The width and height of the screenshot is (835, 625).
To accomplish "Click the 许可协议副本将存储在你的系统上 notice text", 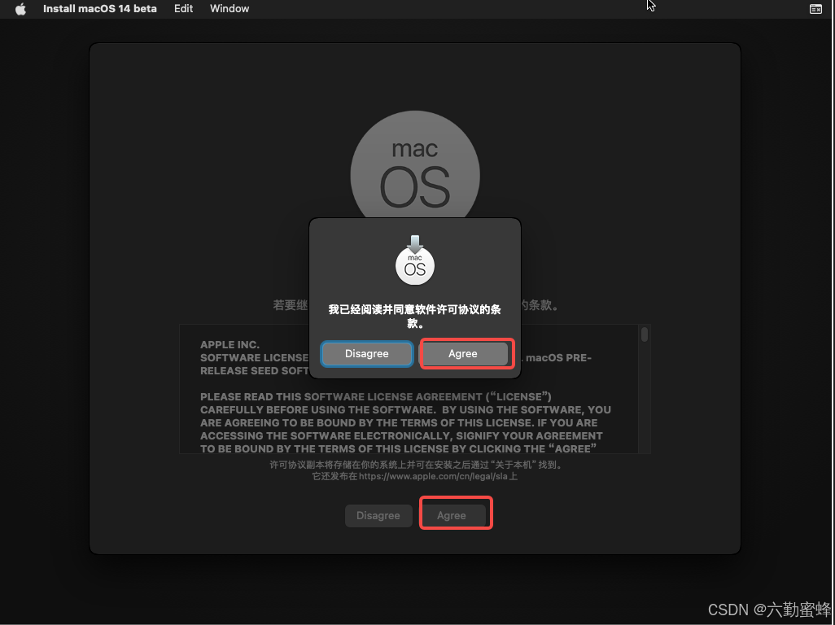I will coord(417,465).
